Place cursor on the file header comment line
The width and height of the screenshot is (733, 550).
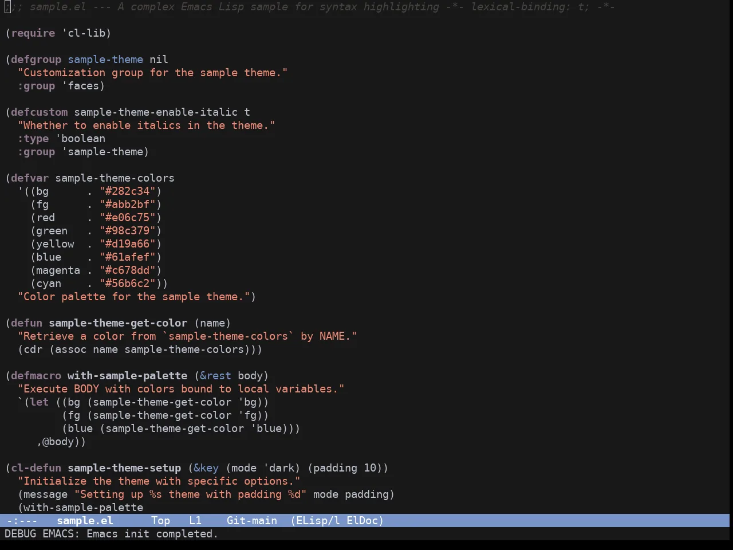tap(310, 7)
